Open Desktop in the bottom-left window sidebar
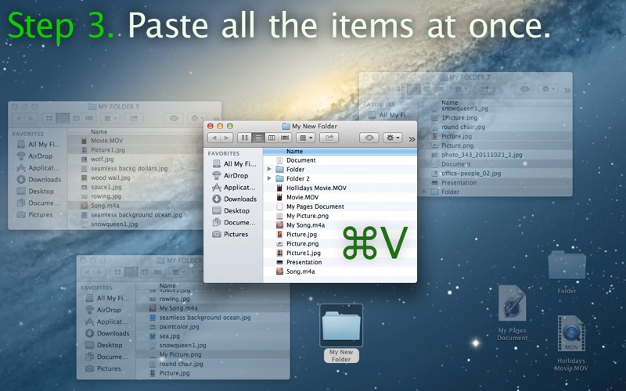The height and width of the screenshot is (391, 626). (x=104, y=345)
